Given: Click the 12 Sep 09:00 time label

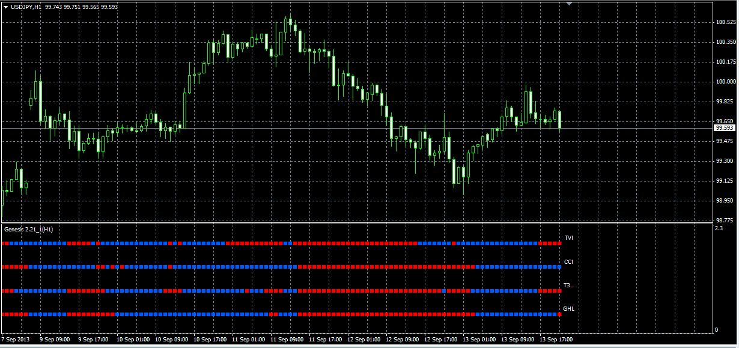Looking at the screenshot, I should tap(402, 340).
